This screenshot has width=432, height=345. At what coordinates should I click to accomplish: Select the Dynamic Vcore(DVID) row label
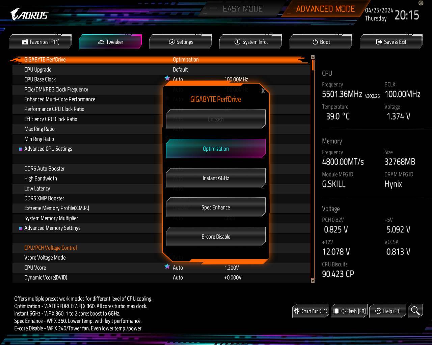point(46,278)
